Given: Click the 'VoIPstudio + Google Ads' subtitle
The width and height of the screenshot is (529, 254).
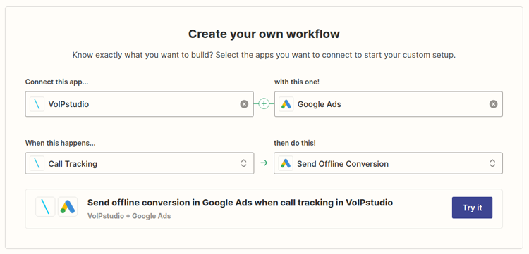Looking at the screenshot, I should pos(129,216).
